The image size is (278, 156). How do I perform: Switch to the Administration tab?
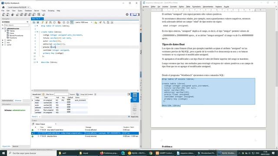tap(7, 101)
